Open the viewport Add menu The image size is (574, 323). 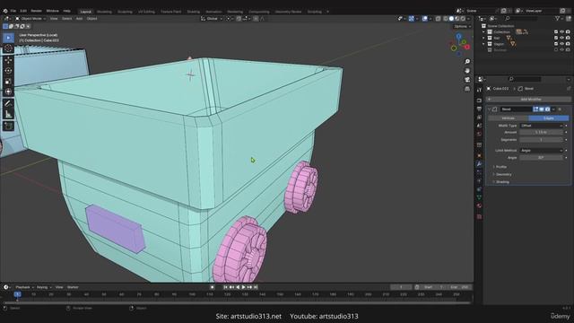pos(79,19)
